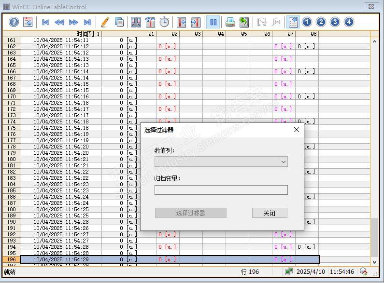Click the Q8 value in row 194
384x283 pixels.
coord(307,247)
